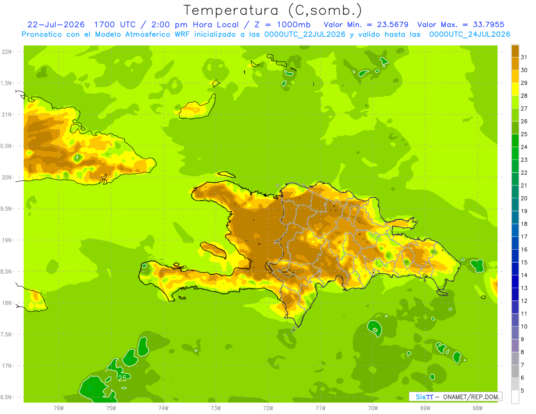Click the latitude label "19N"
Viewport: 536px width, 414px height.
click(x=7, y=240)
